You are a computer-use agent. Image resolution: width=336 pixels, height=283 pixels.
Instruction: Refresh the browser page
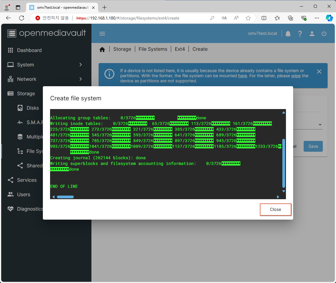pos(22,18)
